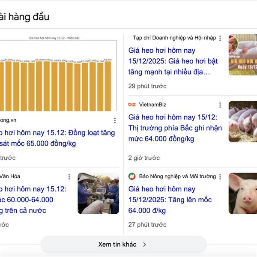Click the VietnamBiz logo icon
Screen dimensions: 257x257
pos(132,105)
